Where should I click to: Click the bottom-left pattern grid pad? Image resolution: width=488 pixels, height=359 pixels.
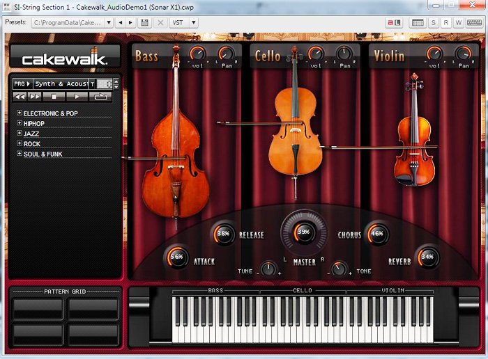(x=38, y=335)
